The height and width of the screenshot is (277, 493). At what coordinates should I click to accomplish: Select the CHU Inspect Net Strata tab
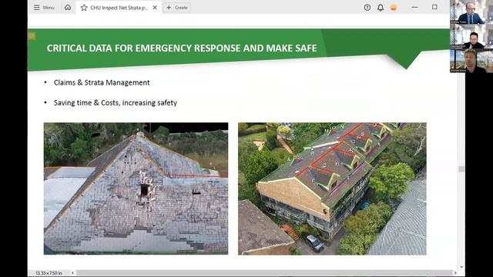119,8
